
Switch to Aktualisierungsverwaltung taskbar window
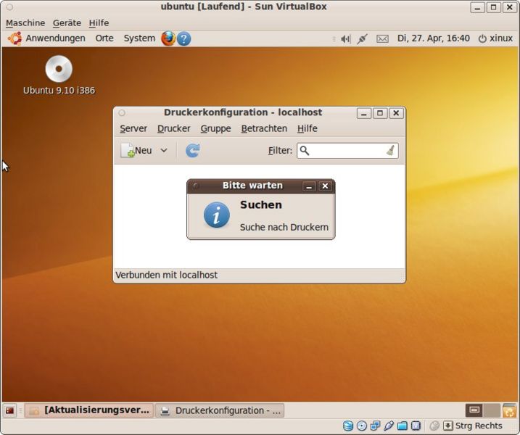[89, 410]
